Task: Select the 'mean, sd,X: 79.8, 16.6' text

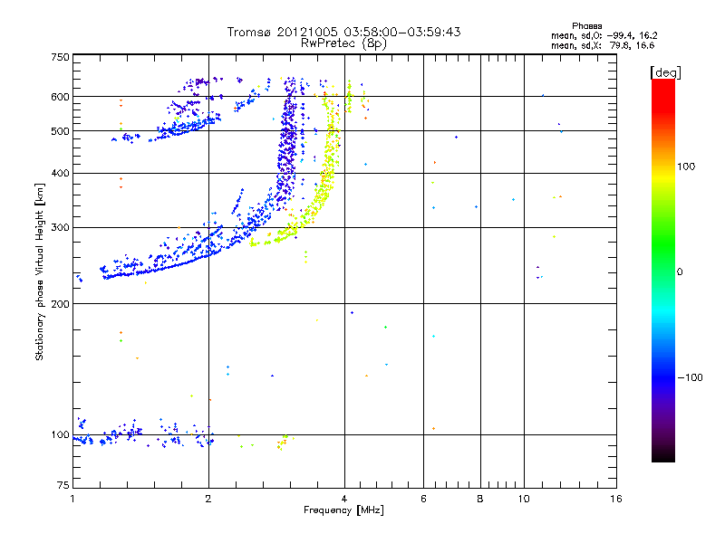Action: pos(603,45)
